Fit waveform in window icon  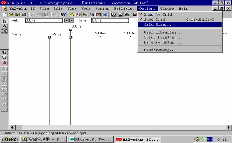point(4,63)
